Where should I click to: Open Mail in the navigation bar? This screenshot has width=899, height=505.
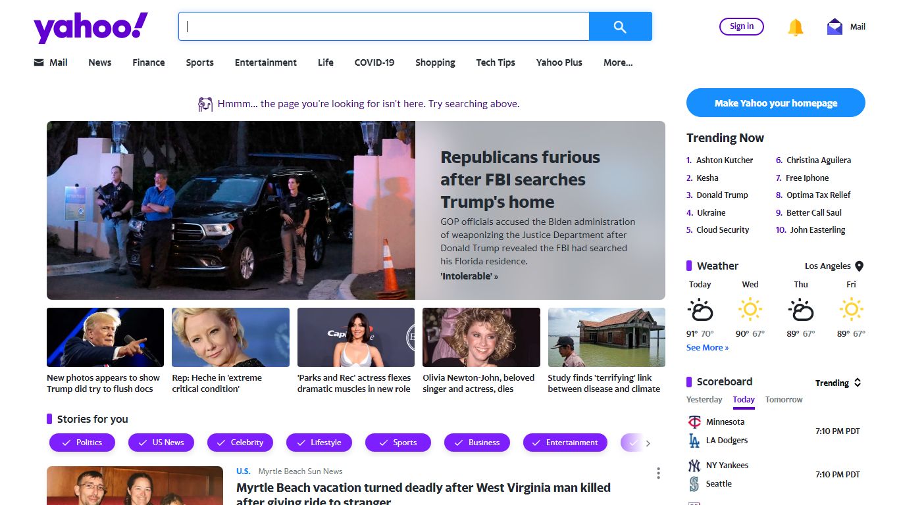[51, 62]
